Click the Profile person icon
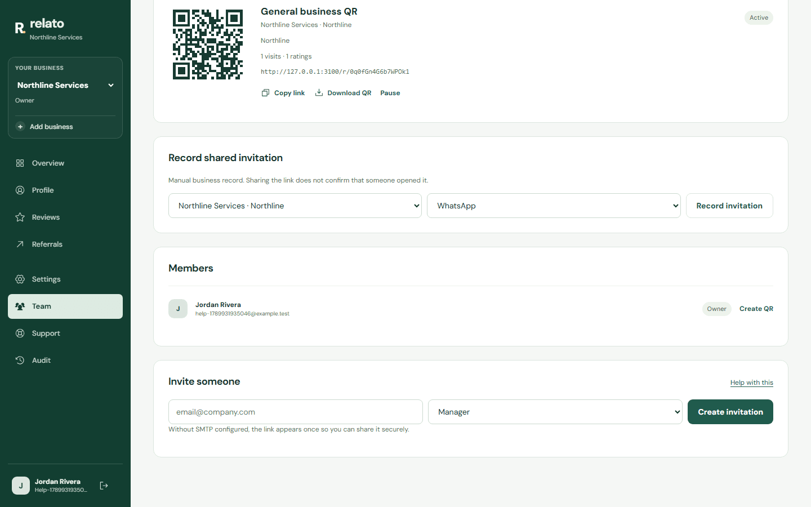Image resolution: width=811 pixels, height=507 pixels. pyautogui.click(x=20, y=190)
